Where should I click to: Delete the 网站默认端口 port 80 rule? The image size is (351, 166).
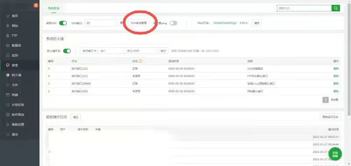[x=336, y=91]
